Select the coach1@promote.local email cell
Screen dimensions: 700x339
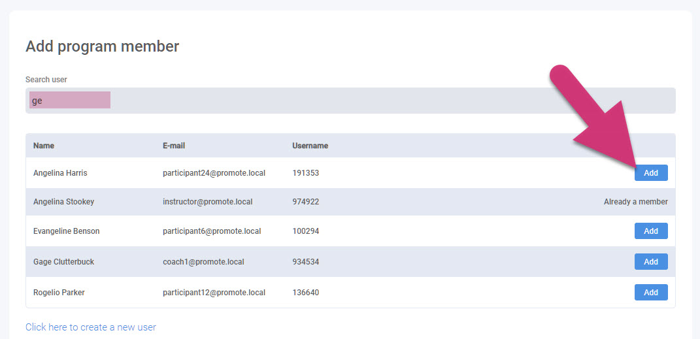click(x=203, y=262)
